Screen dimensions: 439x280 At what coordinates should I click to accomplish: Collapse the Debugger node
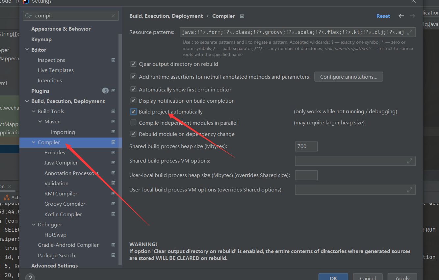pos(34,224)
